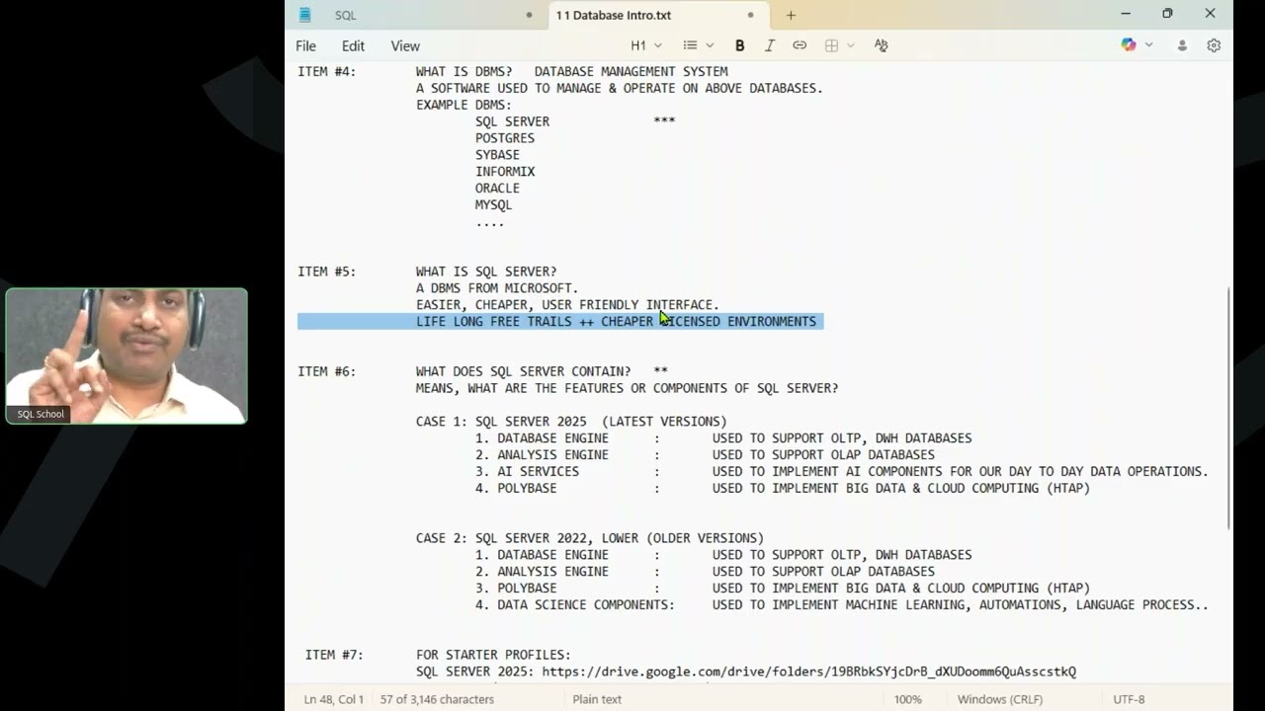Viewport: 1265px width, 711px height.
Task: Restore down the Notepad window
Action: point(1167,14)
